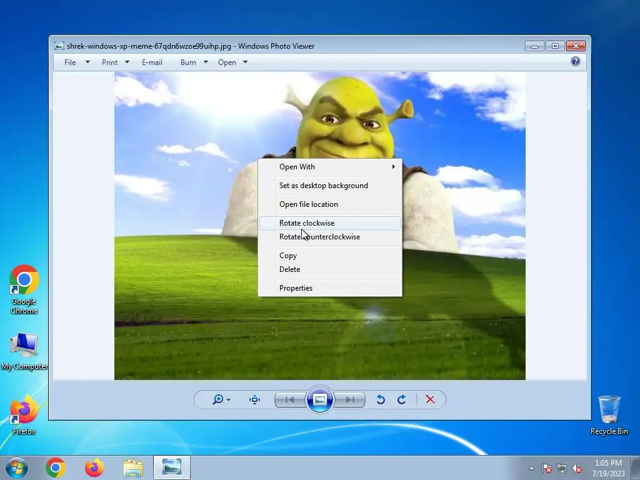Open the Firefox desktop shortcut
The height and width of the screenshot is (480, 640).
(24, 415)
